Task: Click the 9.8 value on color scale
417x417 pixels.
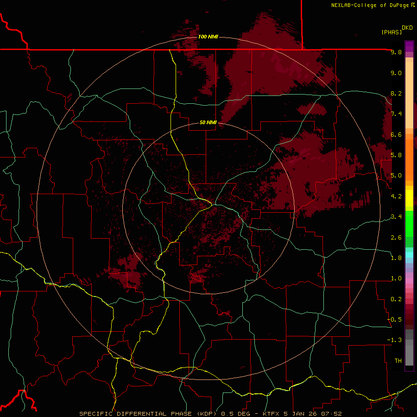Action: click(x=396, y=52)
